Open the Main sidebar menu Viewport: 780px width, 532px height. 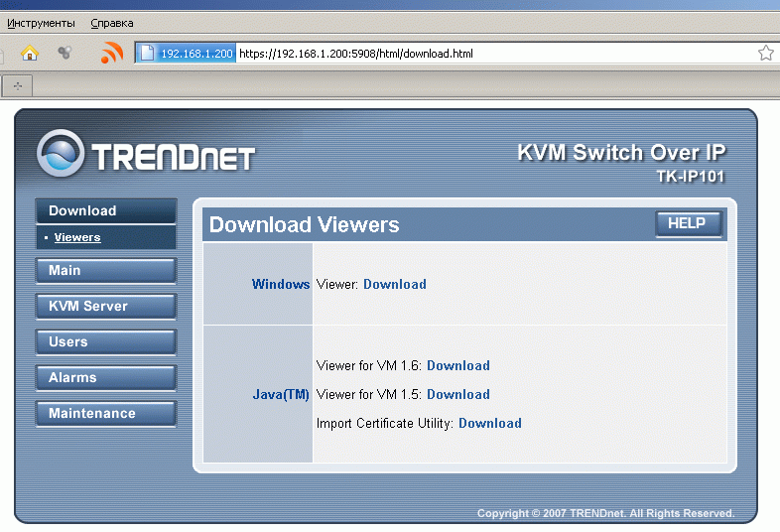pos(106,271)
